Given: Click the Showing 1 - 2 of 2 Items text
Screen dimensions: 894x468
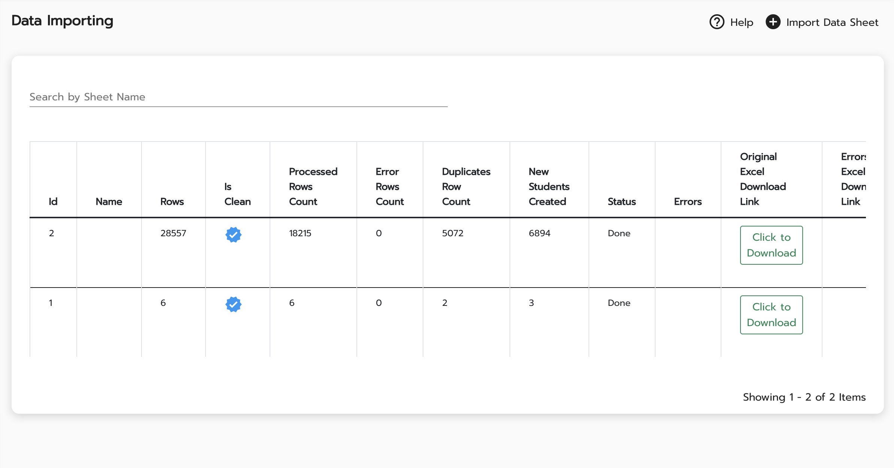Looking at the screenshot, I should point(804,397).
